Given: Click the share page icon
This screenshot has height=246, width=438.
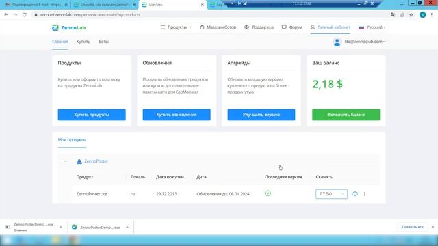Looking at the screenshot, I should (x=402, y=15).
